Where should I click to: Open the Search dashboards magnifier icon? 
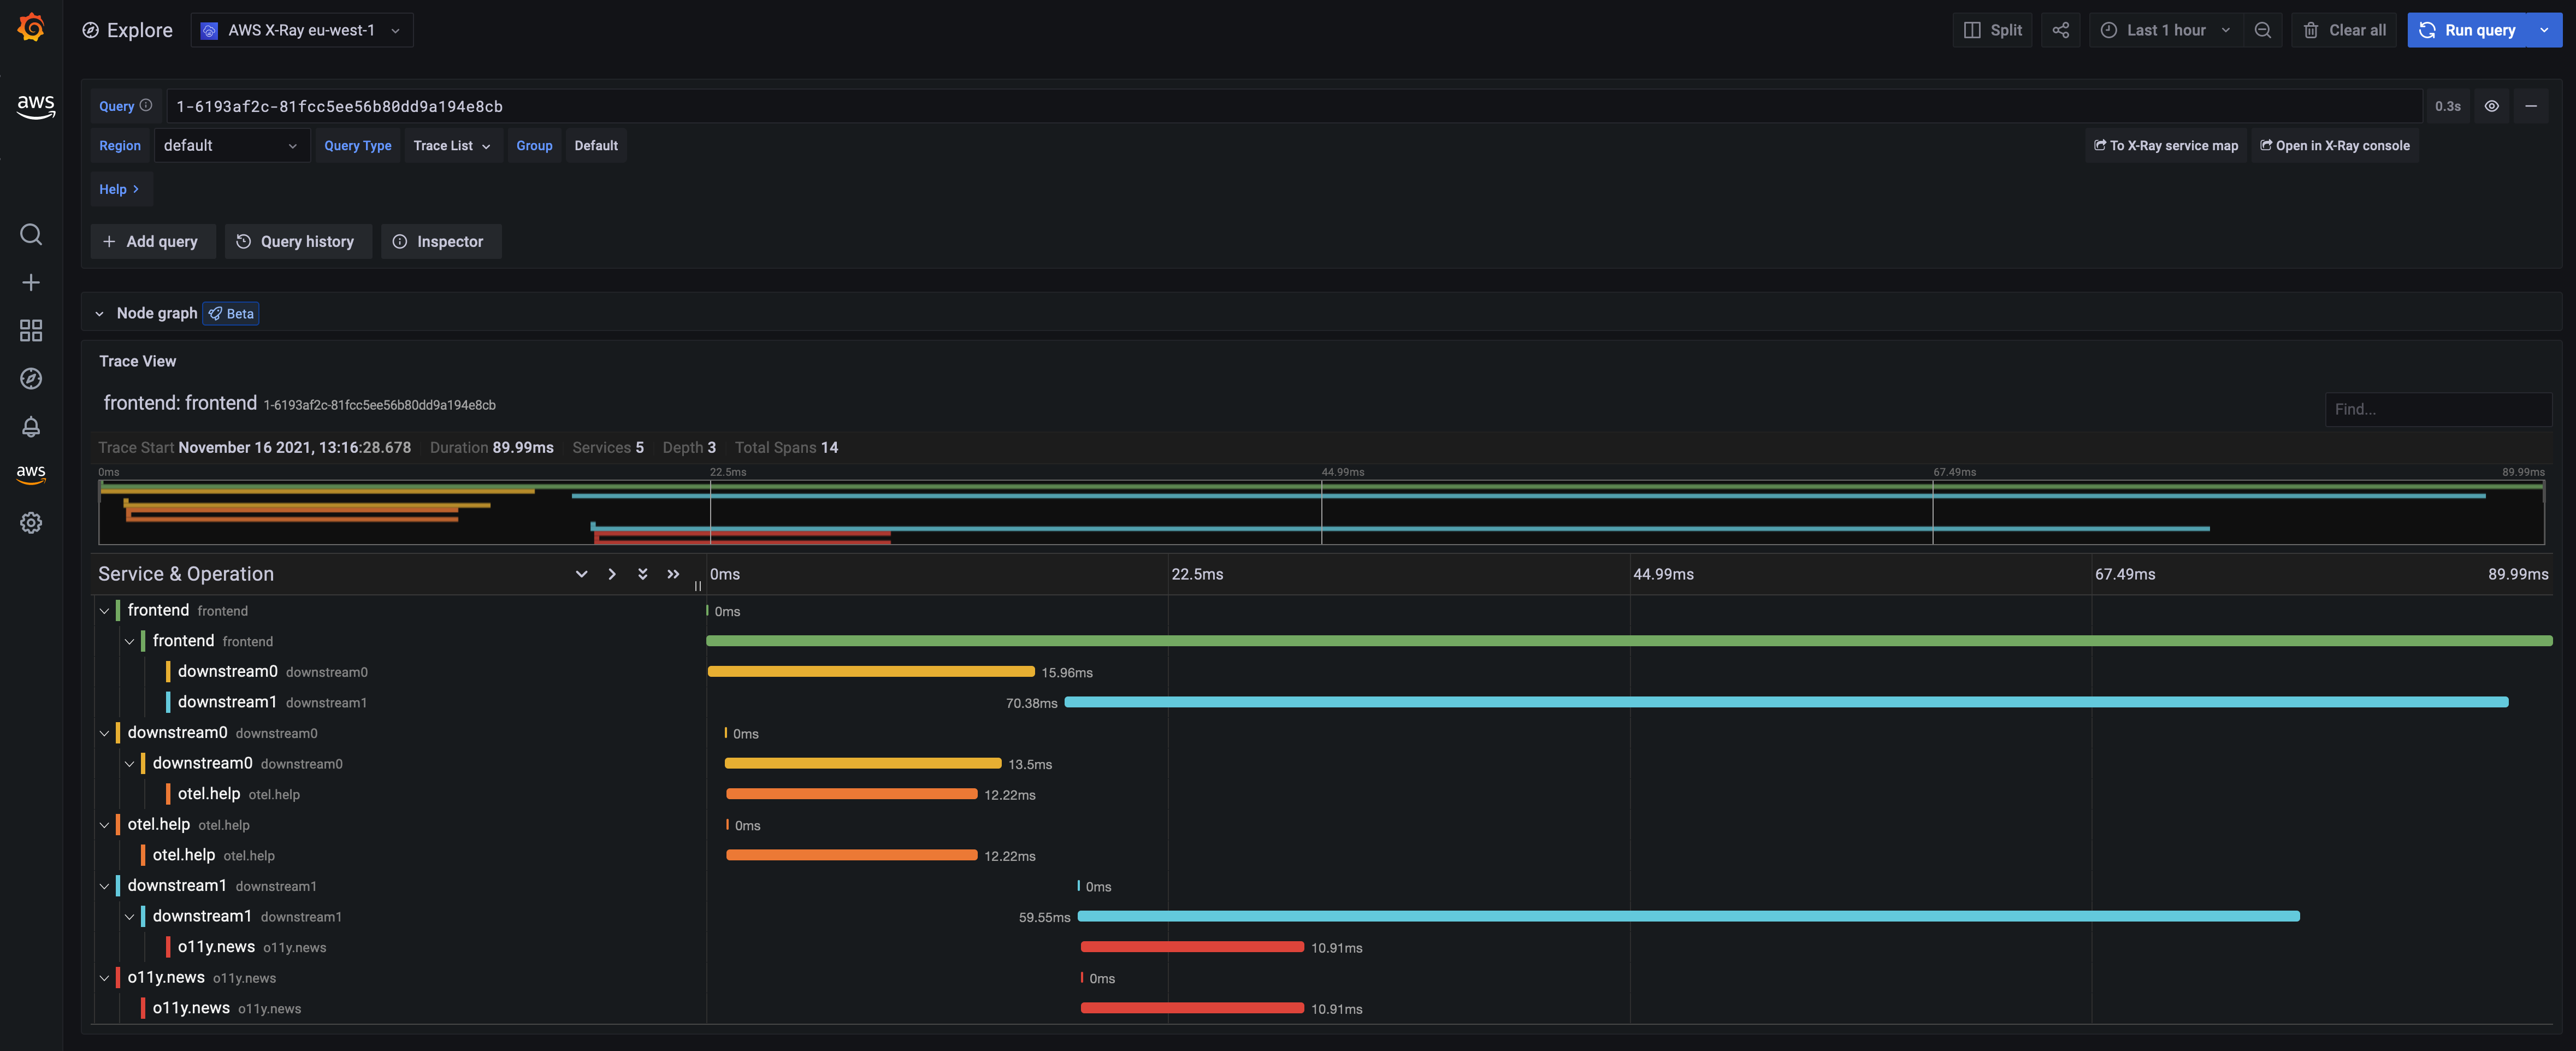(x=31, y=234)
